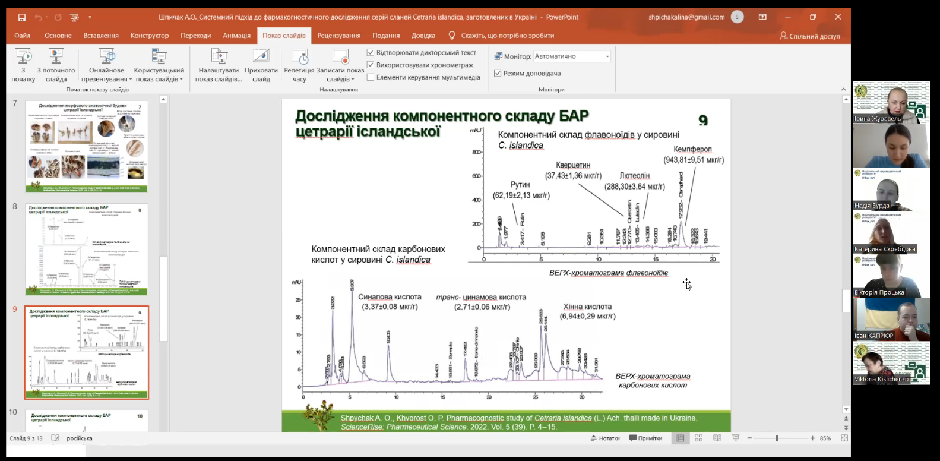Switch to the Конструктор tab
The width and height of the screenshot is (940, 461).
pos(150,36)
